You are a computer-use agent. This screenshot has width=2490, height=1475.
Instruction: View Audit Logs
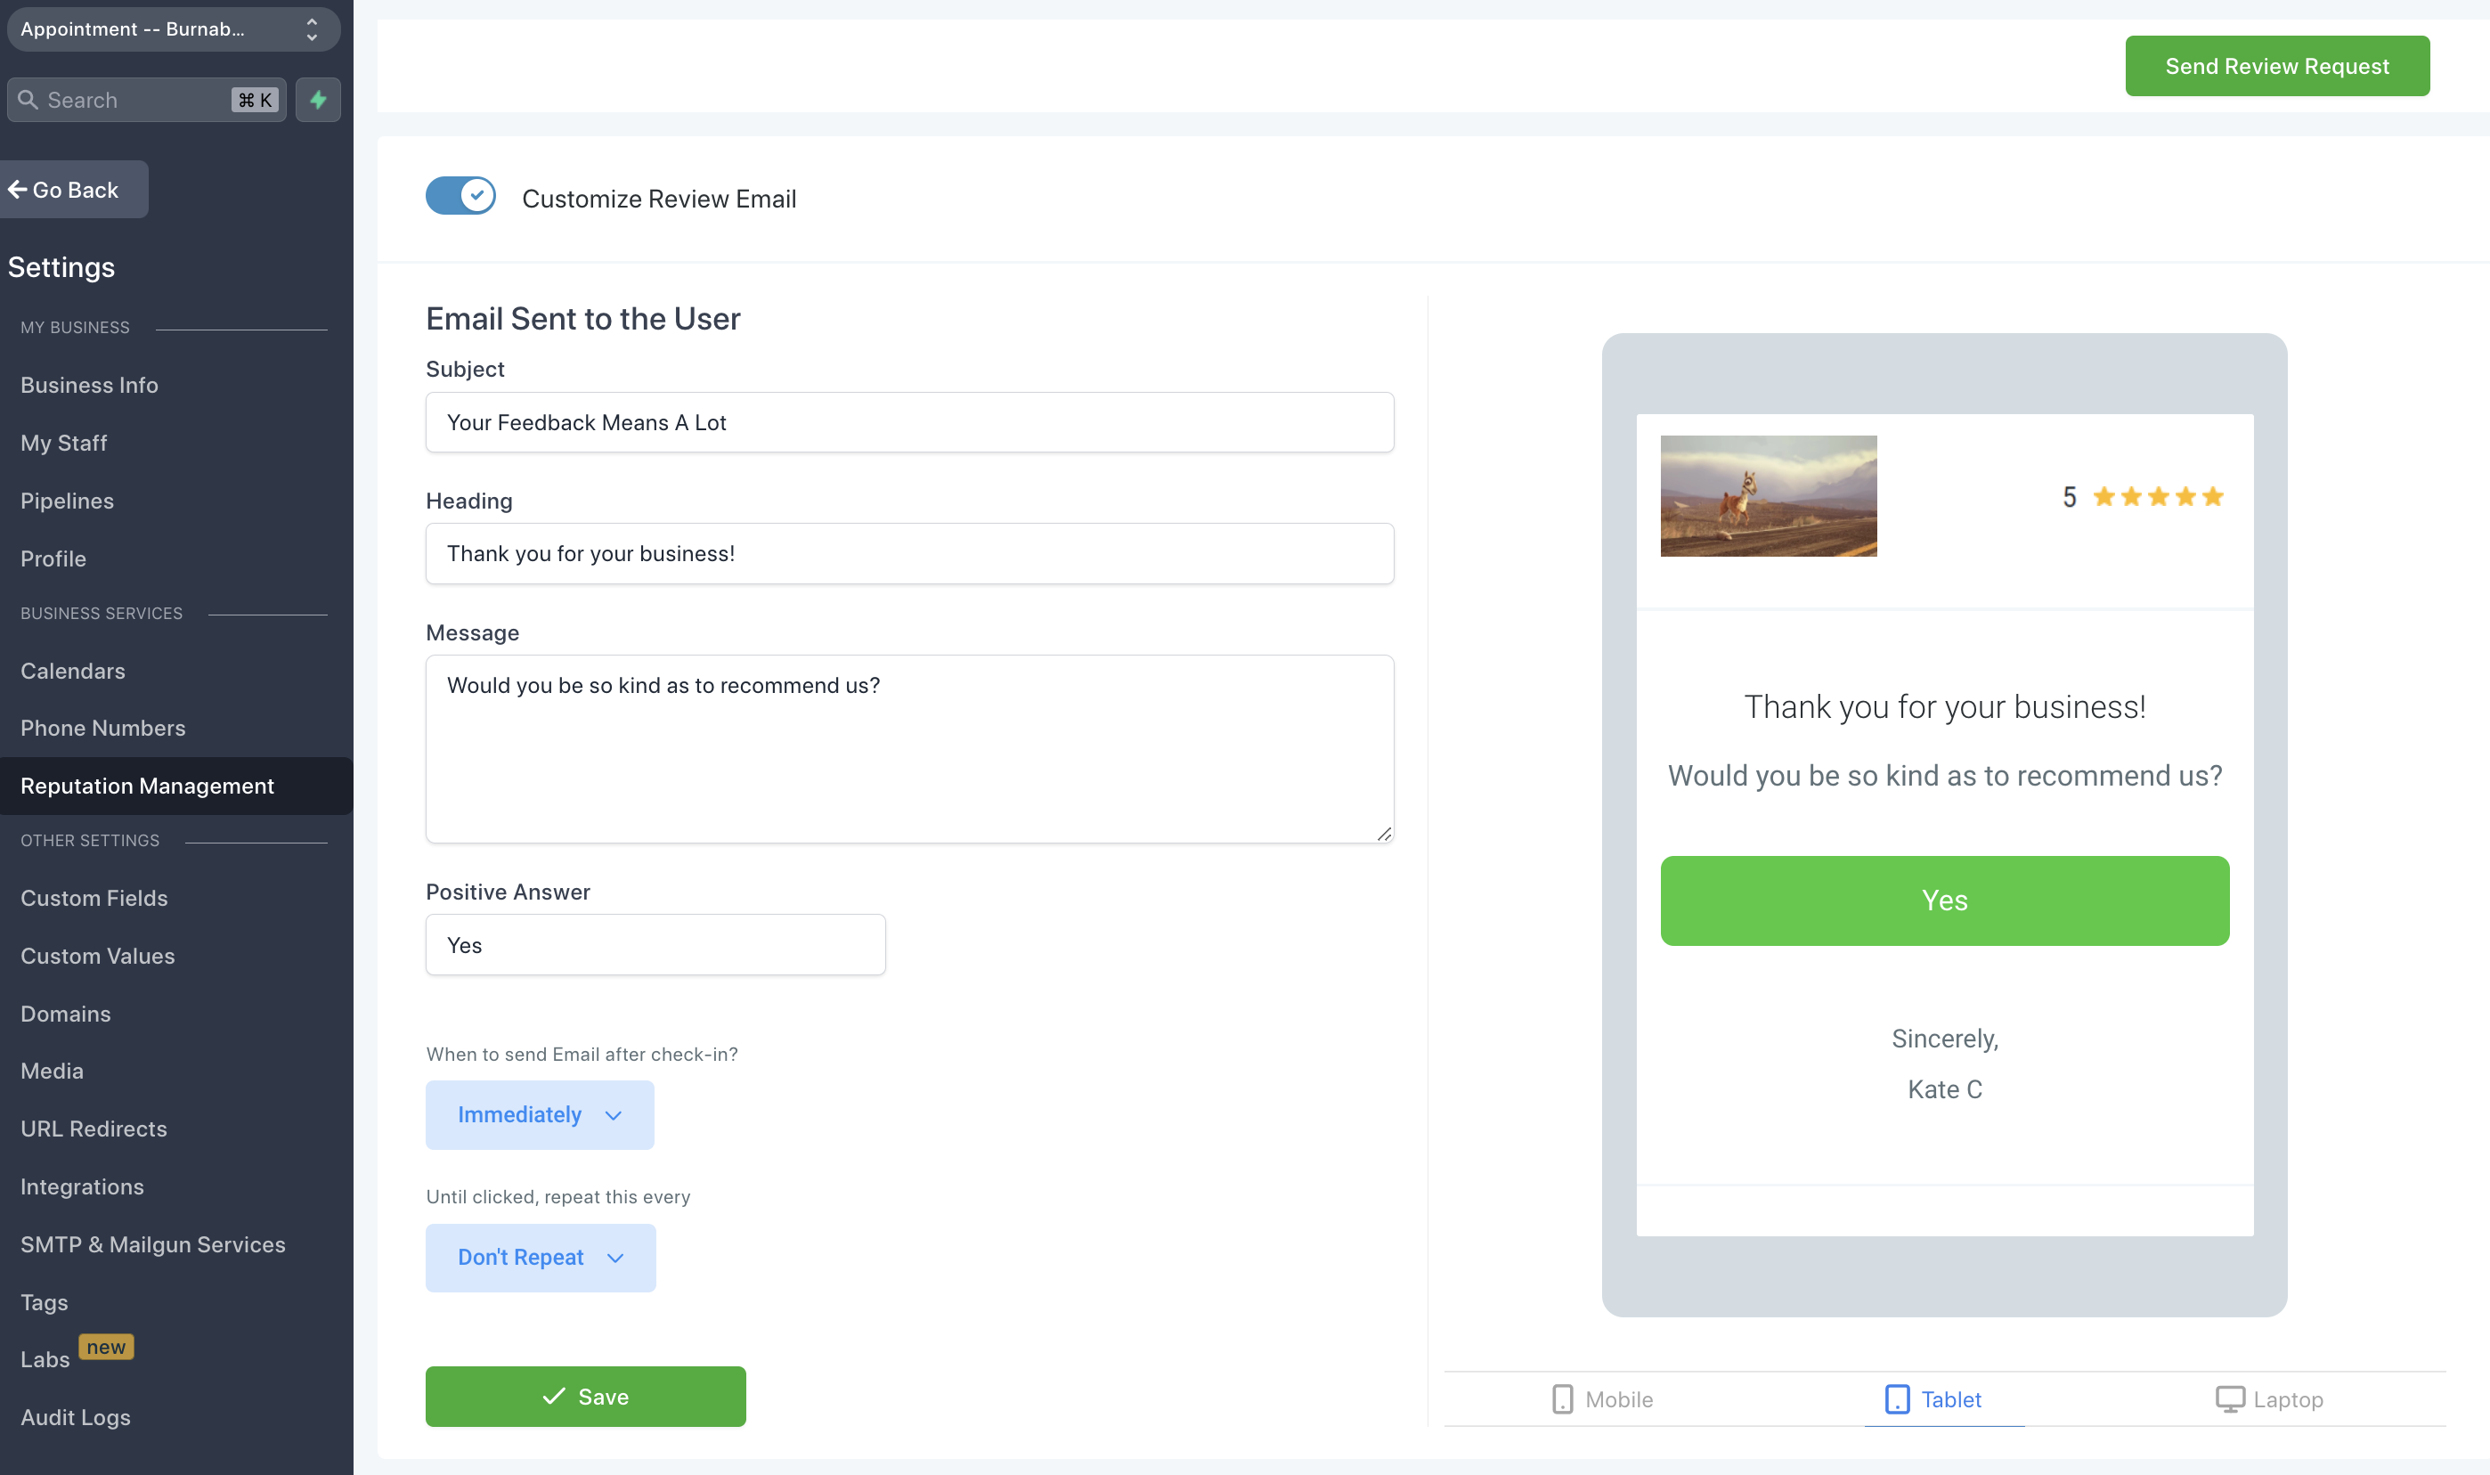[76, 1417]
